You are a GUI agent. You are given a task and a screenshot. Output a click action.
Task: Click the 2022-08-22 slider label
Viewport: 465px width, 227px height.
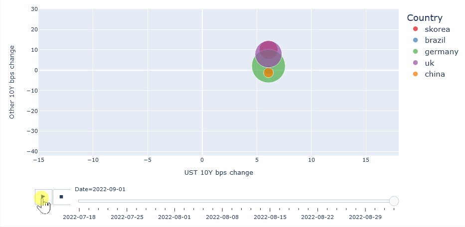[x=317, y=217]
